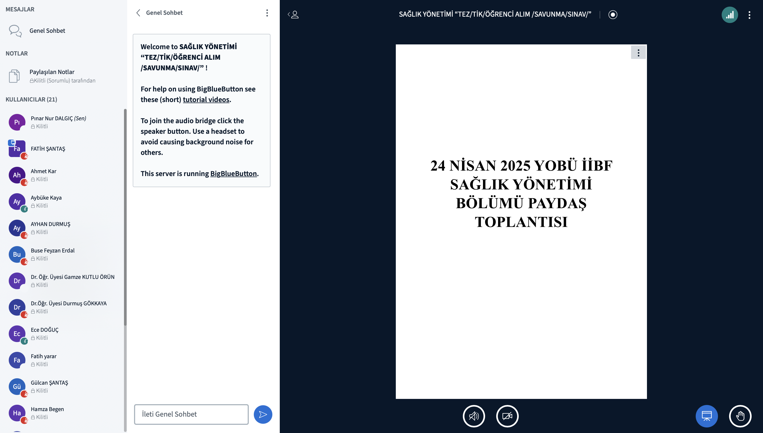Image resolution: width=763 pixels, height=433 pixels.
Task: Click AYHAN DURMUŞ avatar
Action: click(x=17, y=228)
